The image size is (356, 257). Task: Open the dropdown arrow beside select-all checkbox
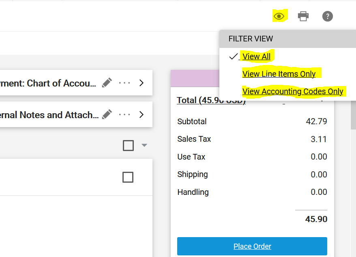144,145
